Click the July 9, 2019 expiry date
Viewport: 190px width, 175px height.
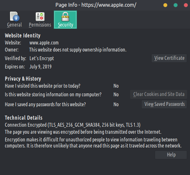pos(40,67)
